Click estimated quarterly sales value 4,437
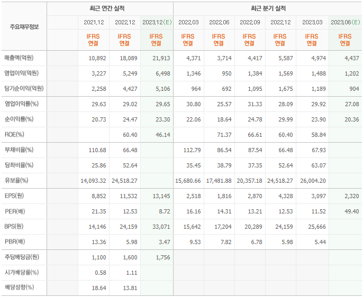Screen dimensions: 363x298 coord(352,58)
